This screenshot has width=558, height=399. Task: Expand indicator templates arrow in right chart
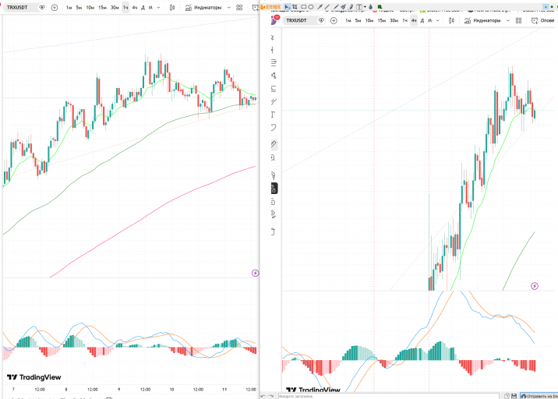pyautogui.click(x=508, y=20)
